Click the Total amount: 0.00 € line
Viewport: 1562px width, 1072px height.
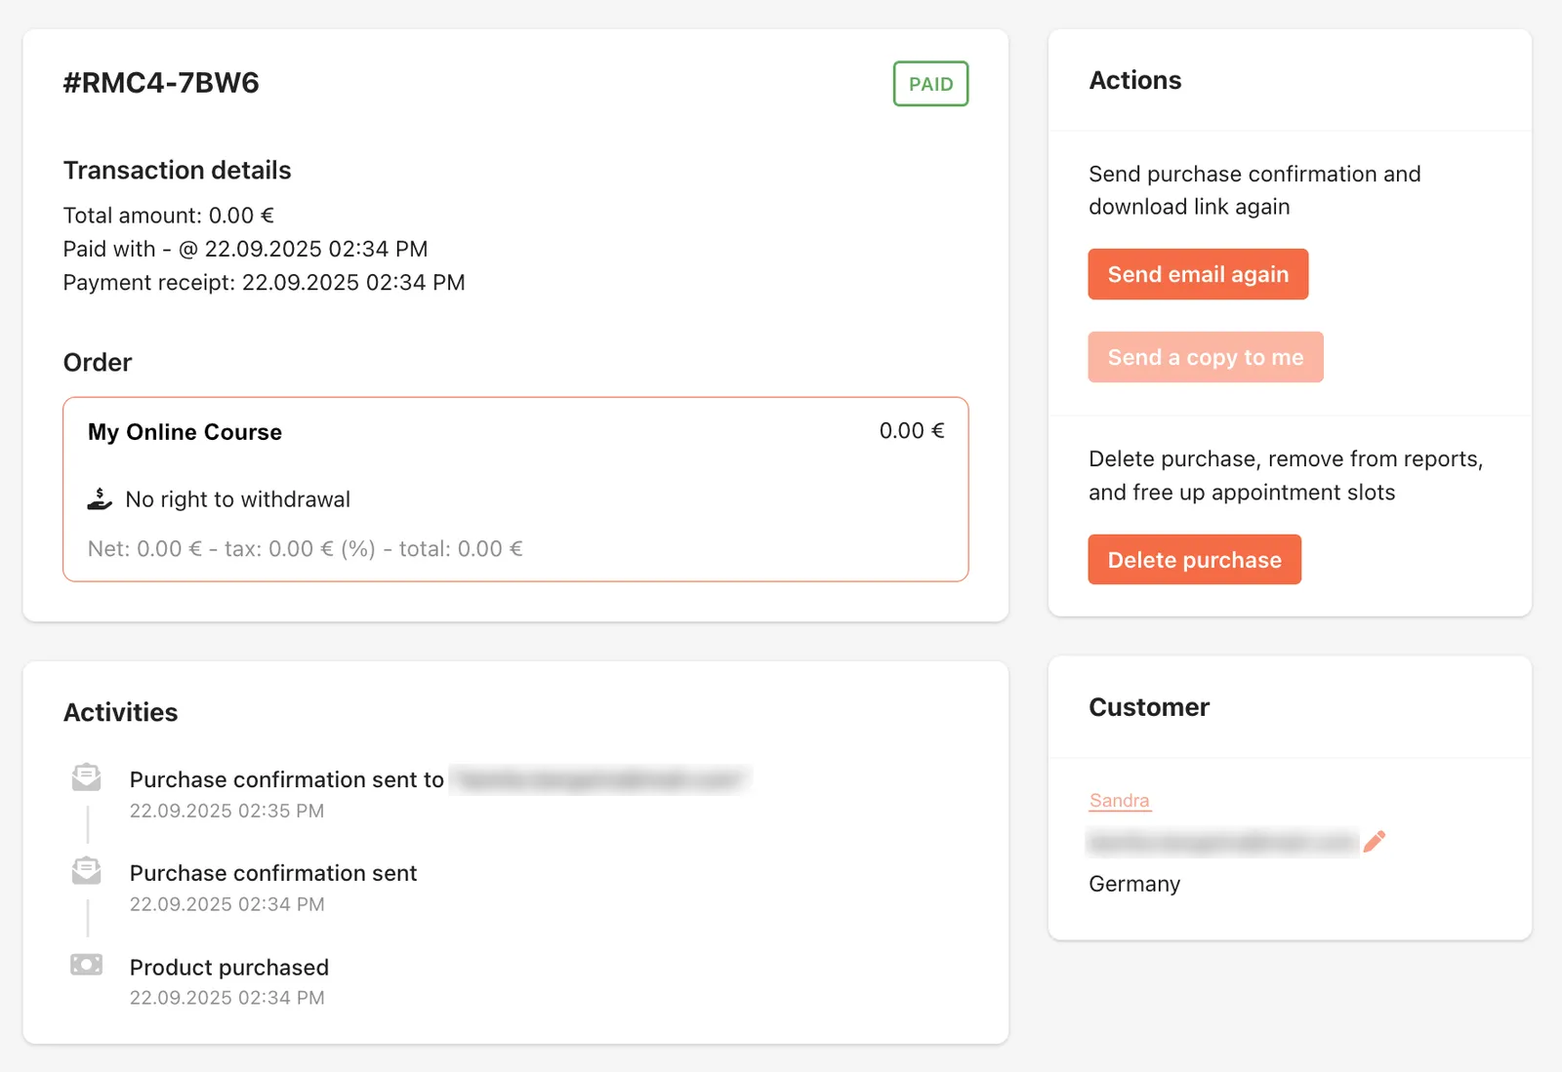(169, 216)
